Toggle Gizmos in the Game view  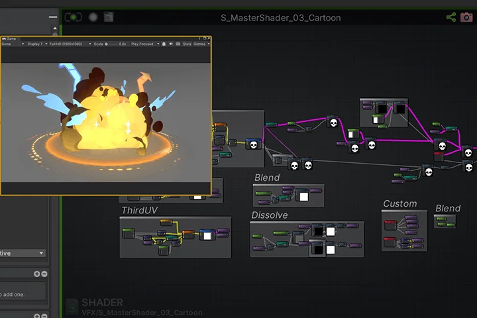point(199,44)
